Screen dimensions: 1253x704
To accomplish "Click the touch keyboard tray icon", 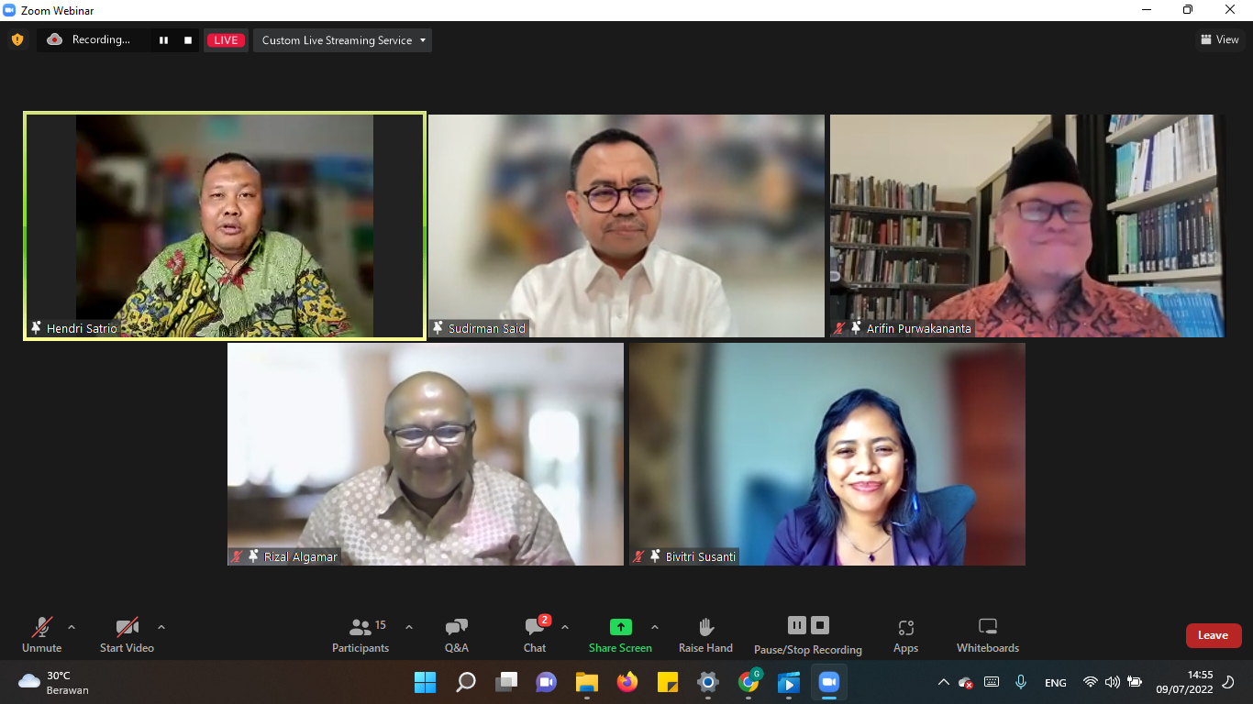I will pos(992,682).
